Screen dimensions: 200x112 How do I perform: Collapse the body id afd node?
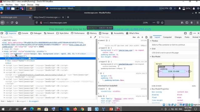pyautogui.click(x=3, y=51)
